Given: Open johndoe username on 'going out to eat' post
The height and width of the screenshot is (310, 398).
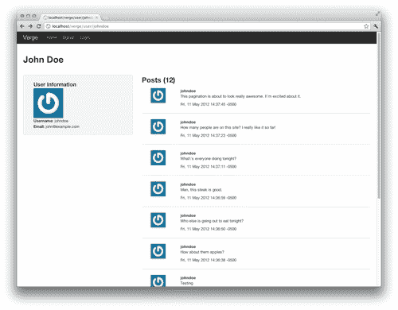Looking at the screenshot, I should coord(188,215).
